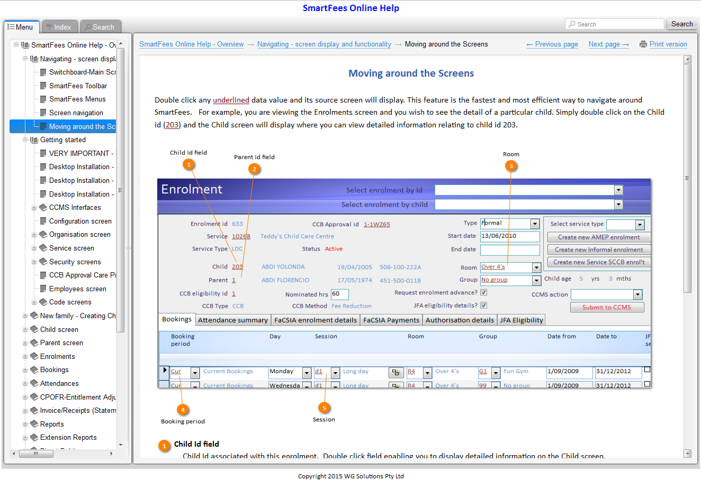The image size is (701, 481).
Task: Switch to the Search tab
Action: click(100, 27)
